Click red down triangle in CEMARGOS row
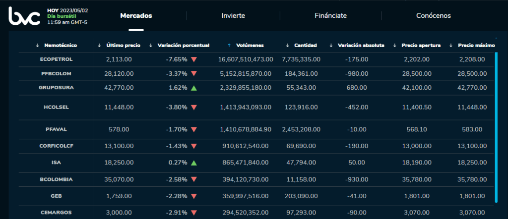 pyautogui.click(x=194, y=213)
